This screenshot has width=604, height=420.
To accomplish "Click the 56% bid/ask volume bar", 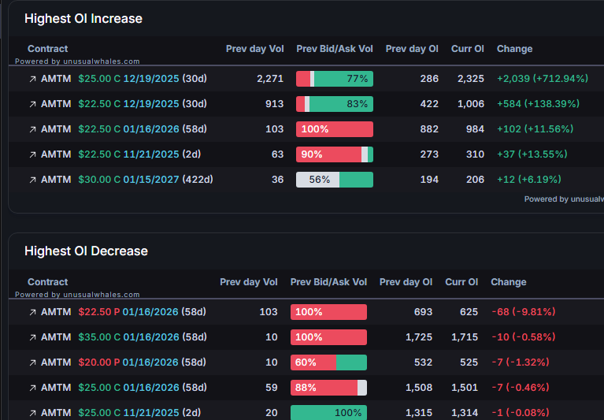I will [335, 180].
